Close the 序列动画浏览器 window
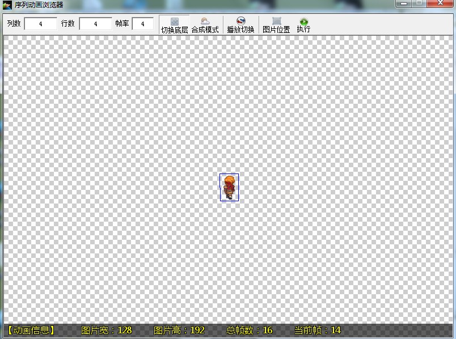This screenshot has width=456, height=339. pyautogui.click(x=440, y=3)
